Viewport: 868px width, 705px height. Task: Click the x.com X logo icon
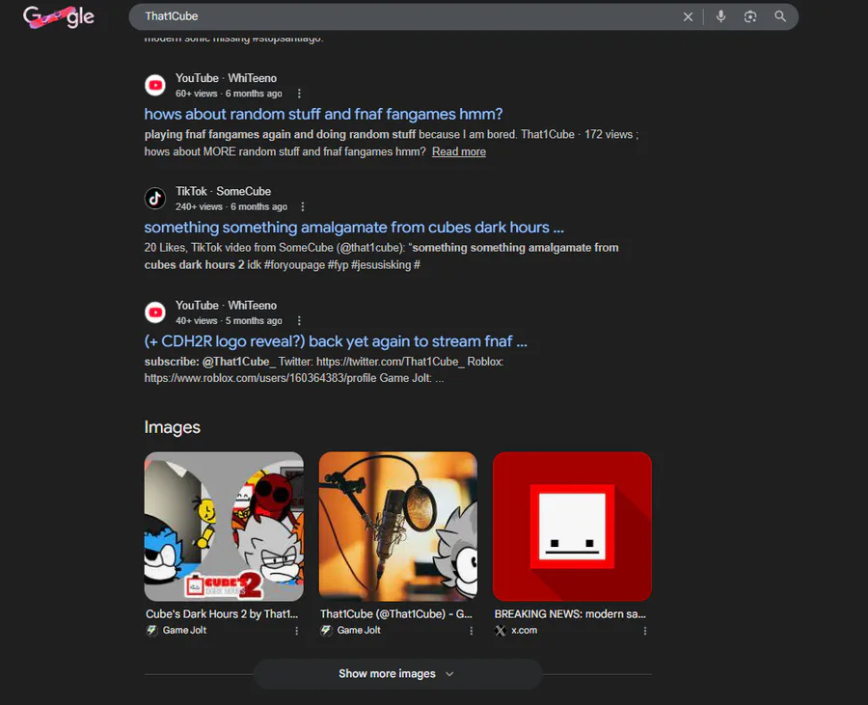(x=501, y=631)
